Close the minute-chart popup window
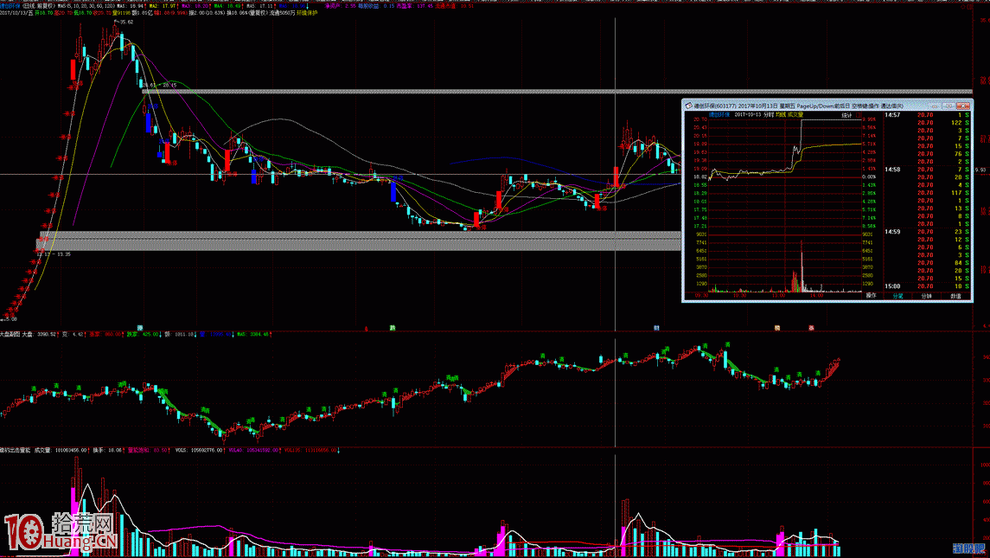The height and width of the screenshot is (558, 990). click(x=963, y=106)
